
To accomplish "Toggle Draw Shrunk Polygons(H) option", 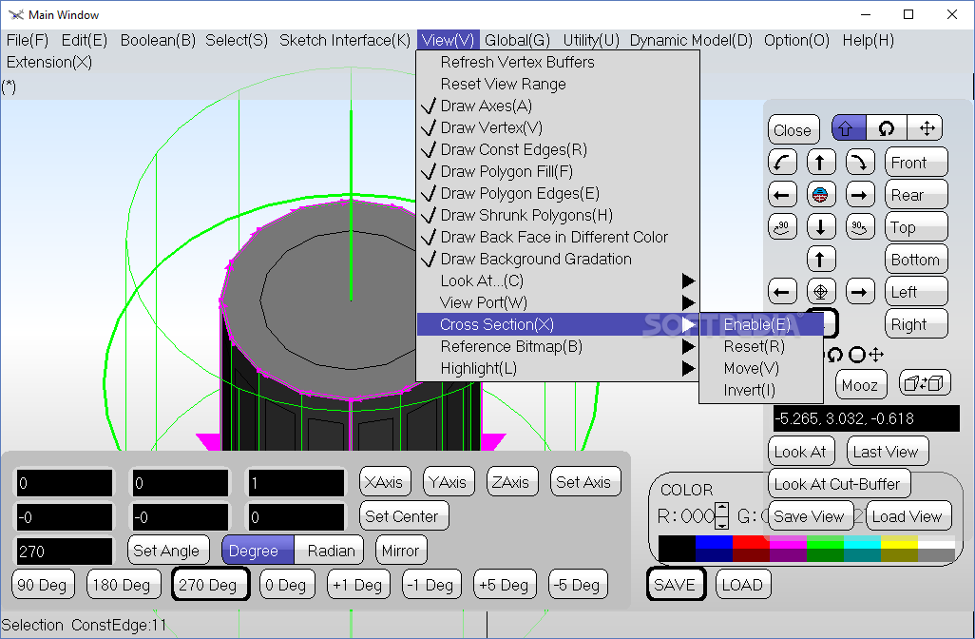I will pos(558,215).
